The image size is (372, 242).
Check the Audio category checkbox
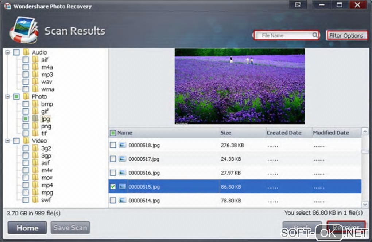click(x=16, y=52)
